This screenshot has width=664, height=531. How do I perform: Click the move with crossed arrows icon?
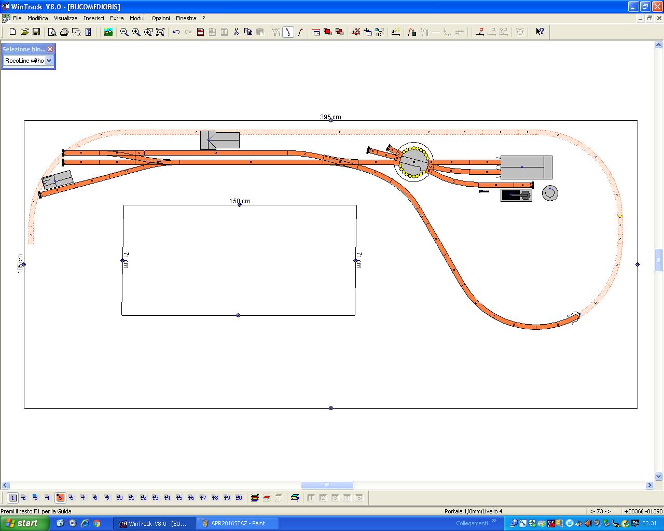coord(356,32)
